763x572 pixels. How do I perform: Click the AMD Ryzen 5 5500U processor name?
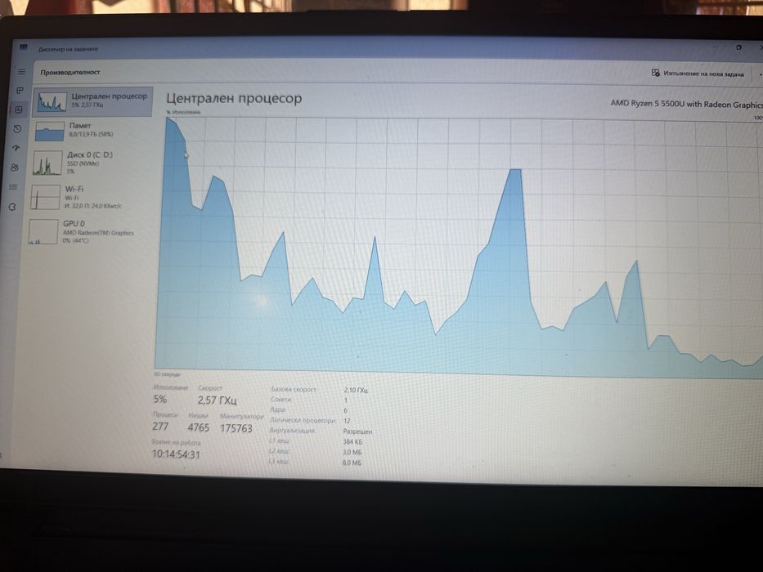[x=686, y=104]
